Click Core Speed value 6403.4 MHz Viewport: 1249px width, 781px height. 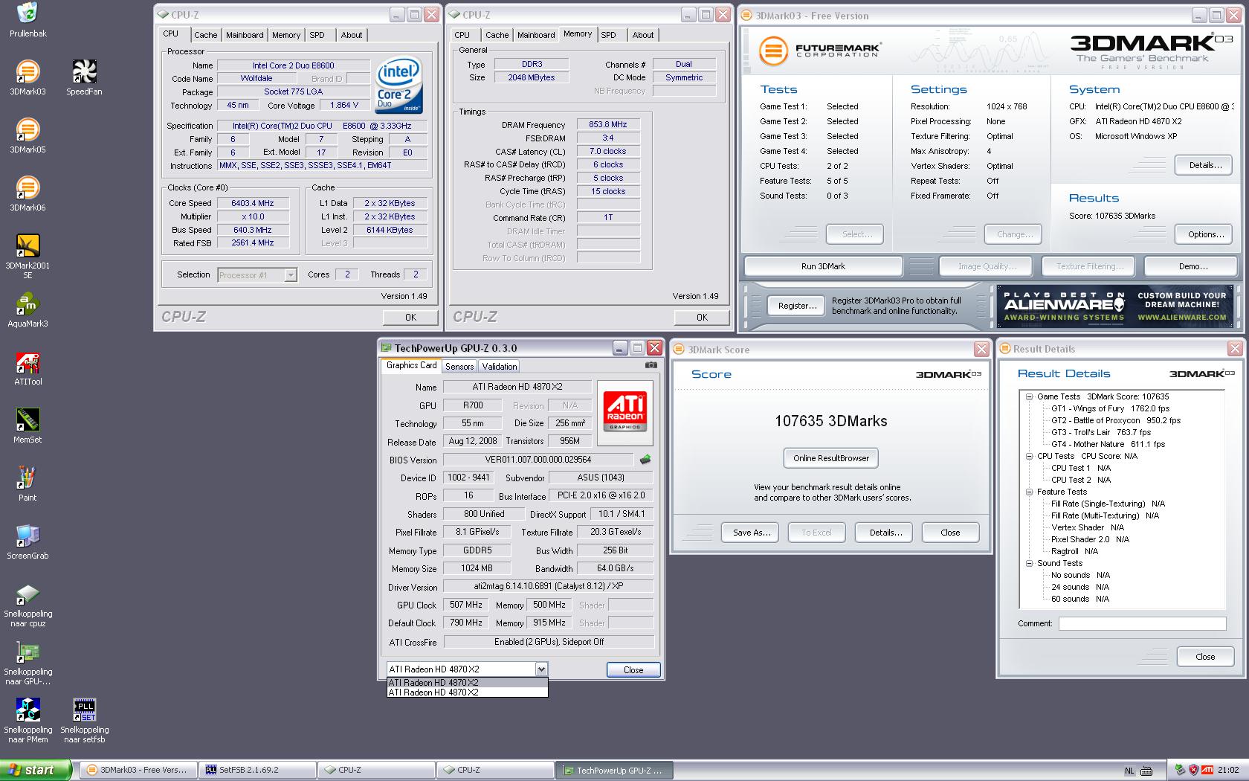point(253,203)
